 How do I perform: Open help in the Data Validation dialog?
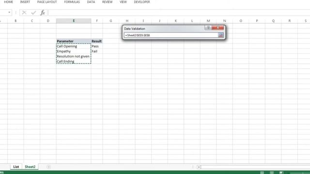point(208,28)
